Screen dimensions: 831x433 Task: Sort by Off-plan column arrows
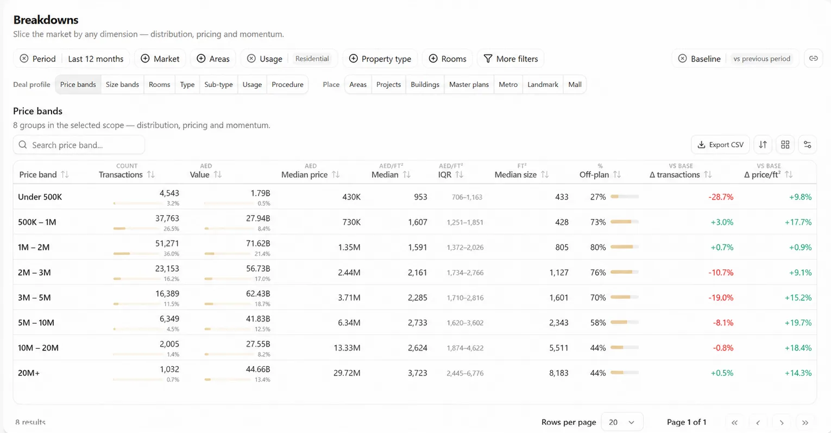click(x=616, y=174)
